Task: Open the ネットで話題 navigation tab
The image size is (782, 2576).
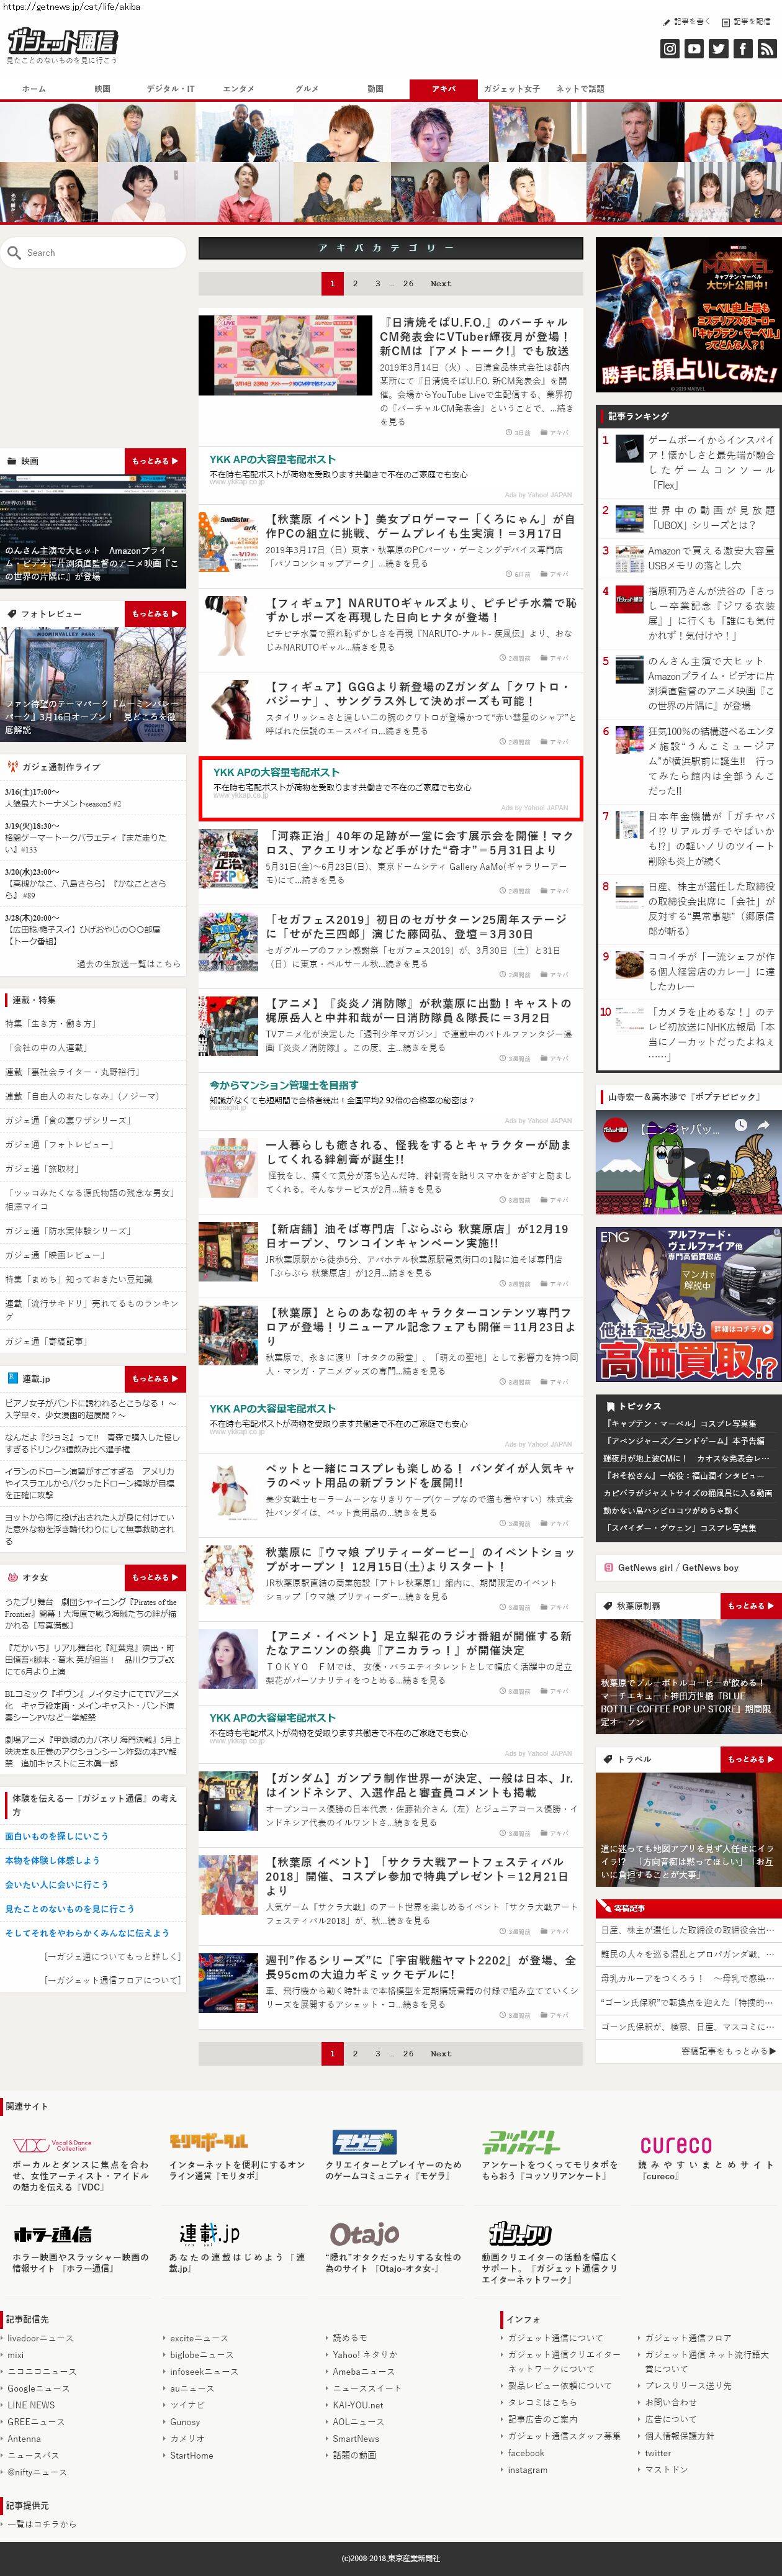Action: click(x=580, y=89)
